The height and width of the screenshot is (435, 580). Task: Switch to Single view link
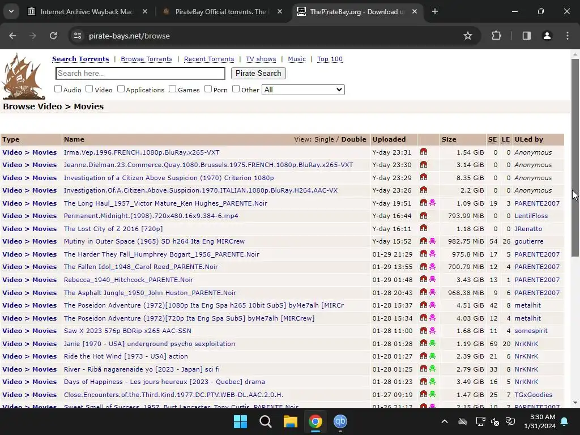(x=324, y=139)
